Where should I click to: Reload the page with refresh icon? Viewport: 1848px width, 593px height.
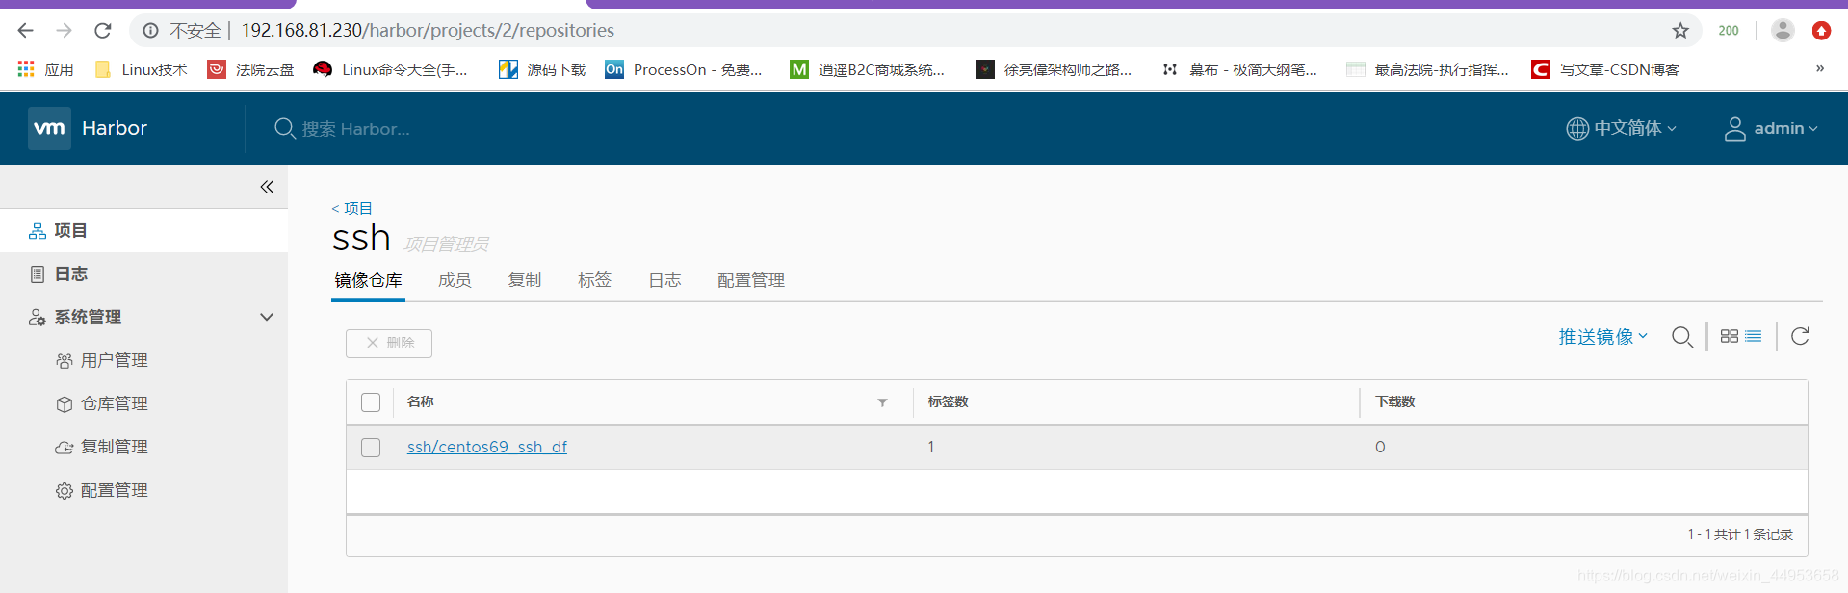[x=103, y=31]
